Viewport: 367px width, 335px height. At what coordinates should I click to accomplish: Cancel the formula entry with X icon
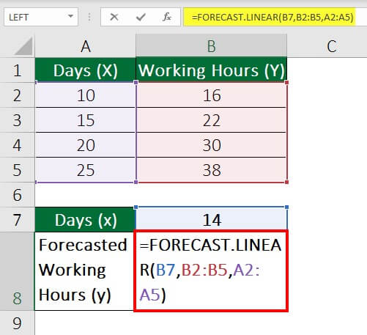(x=114, y=17)
